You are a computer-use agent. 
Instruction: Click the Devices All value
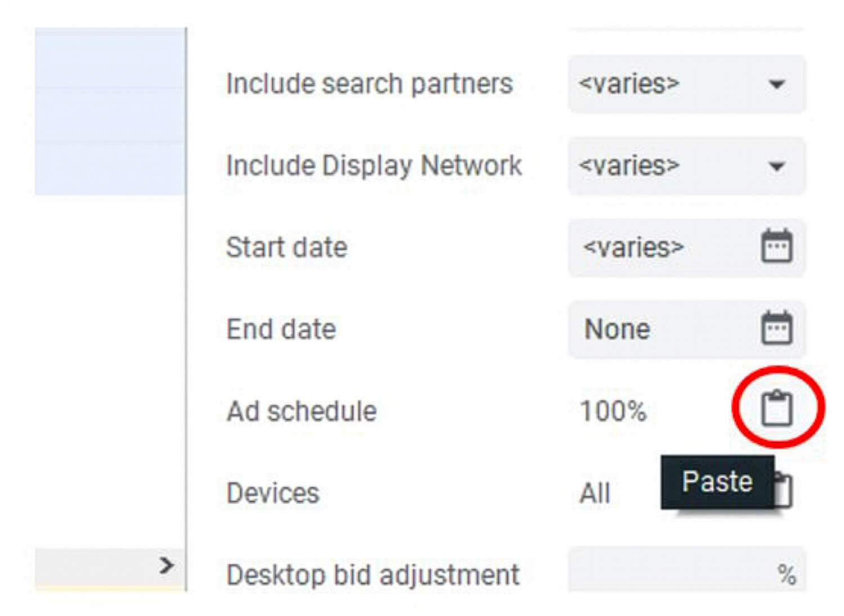coord(595,493)
